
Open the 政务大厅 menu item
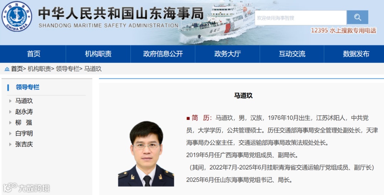pos(228,54)
